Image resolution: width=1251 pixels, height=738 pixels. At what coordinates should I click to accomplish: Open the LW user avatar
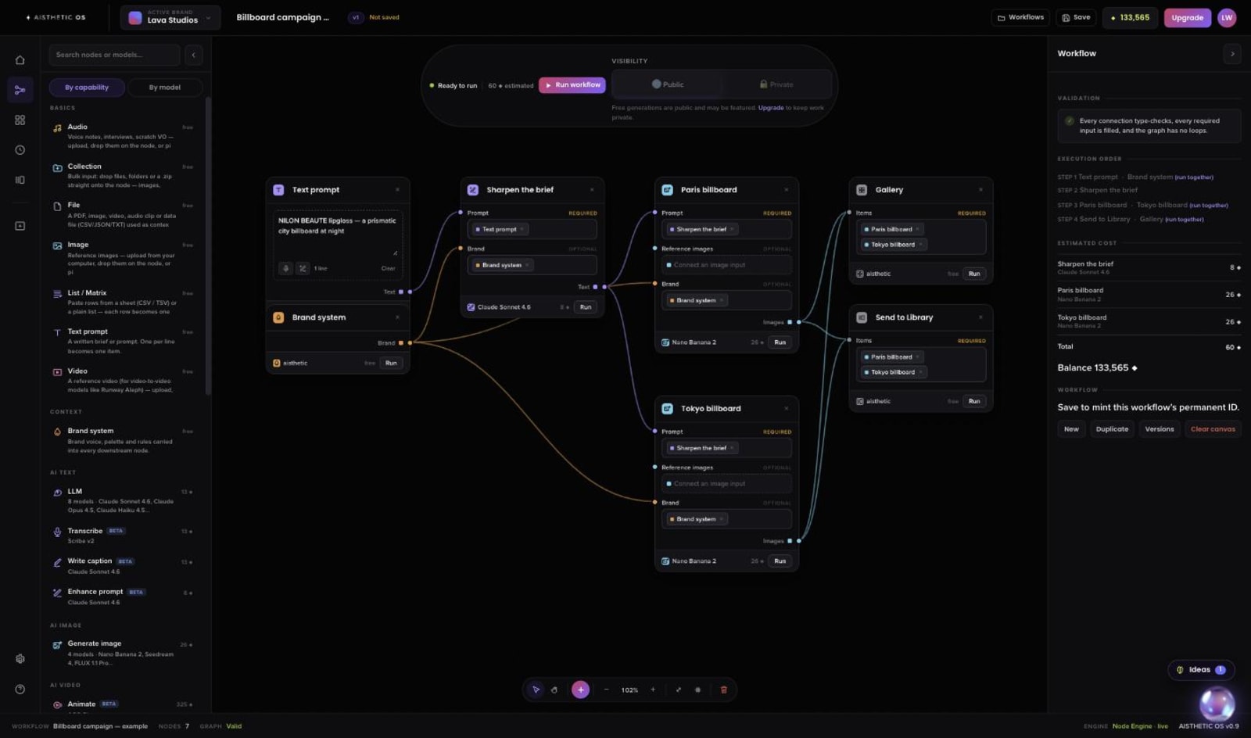pyautogui.click(x=1227, y=17)
